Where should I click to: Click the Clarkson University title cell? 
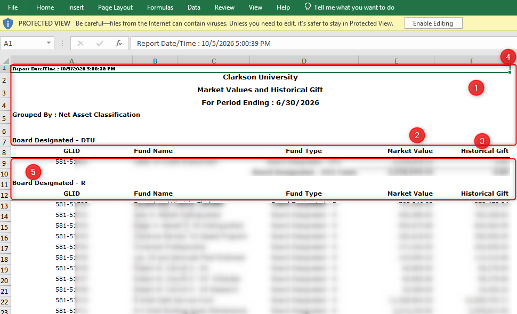261,77
